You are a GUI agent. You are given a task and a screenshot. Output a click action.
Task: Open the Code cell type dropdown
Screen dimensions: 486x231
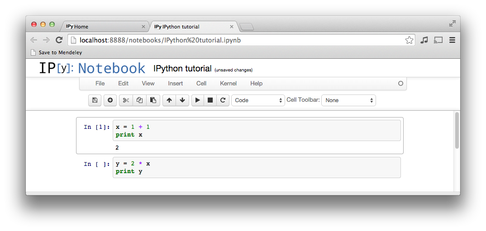(258, 100)
